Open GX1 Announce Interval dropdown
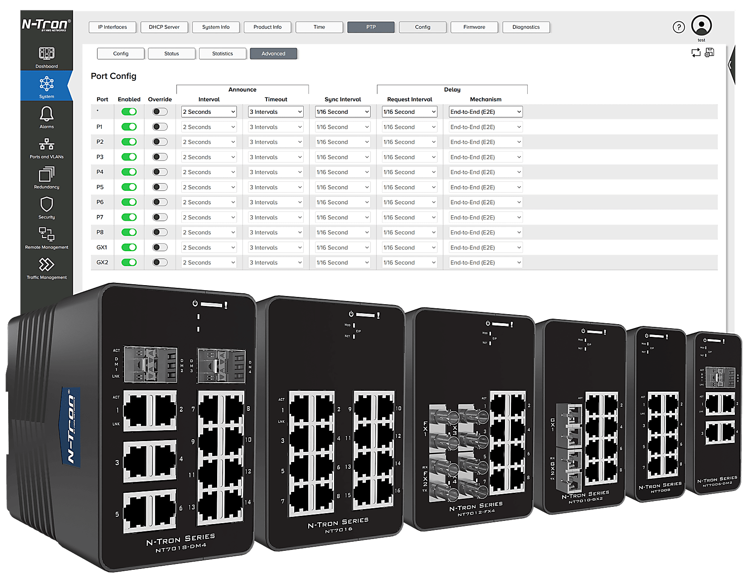 (x=209, y=248)
